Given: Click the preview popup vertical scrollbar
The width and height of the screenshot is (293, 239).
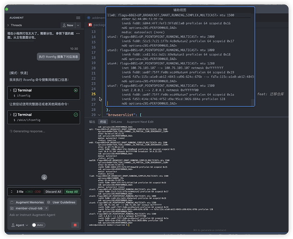Looking at the screenshot, I should click(x=252, y=102).
